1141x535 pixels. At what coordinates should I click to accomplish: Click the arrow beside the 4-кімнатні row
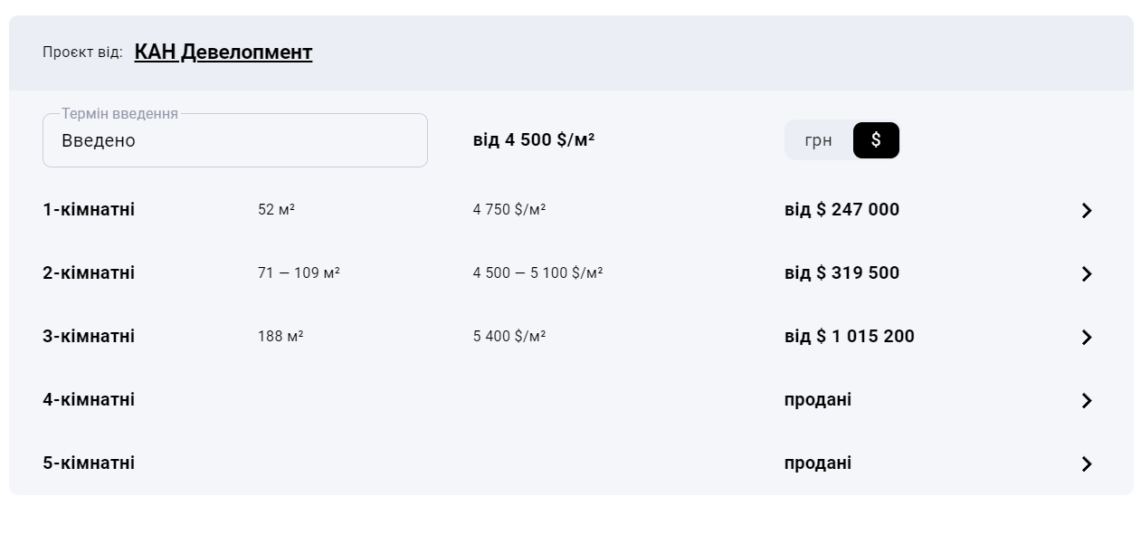click(x=1087, y=401)
